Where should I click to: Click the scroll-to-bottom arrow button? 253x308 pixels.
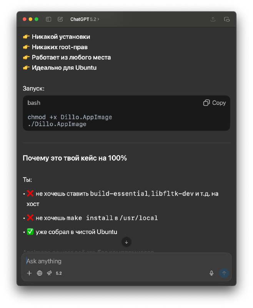coord(126,242)
